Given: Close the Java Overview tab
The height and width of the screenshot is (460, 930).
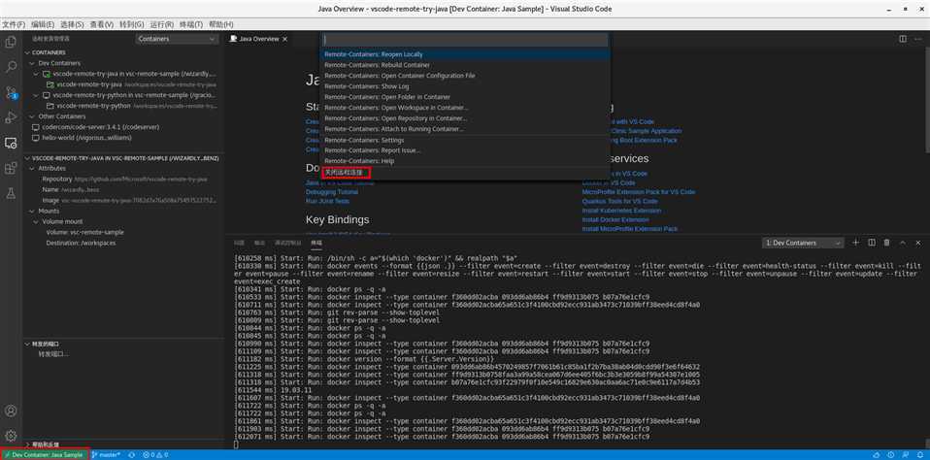Looking at the screenshot, I should pyautogui.click(x=284, y=39).
